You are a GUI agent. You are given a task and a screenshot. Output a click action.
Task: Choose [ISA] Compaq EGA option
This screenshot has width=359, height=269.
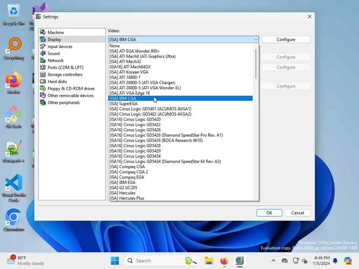181,177
